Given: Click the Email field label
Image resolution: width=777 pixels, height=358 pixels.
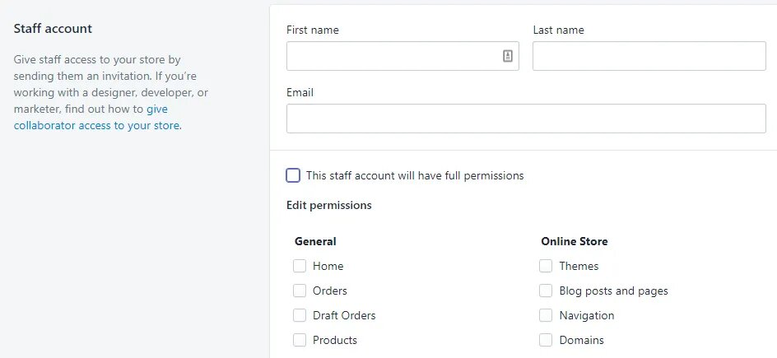Looking at the screenshot, I should [x=300, y=92].
